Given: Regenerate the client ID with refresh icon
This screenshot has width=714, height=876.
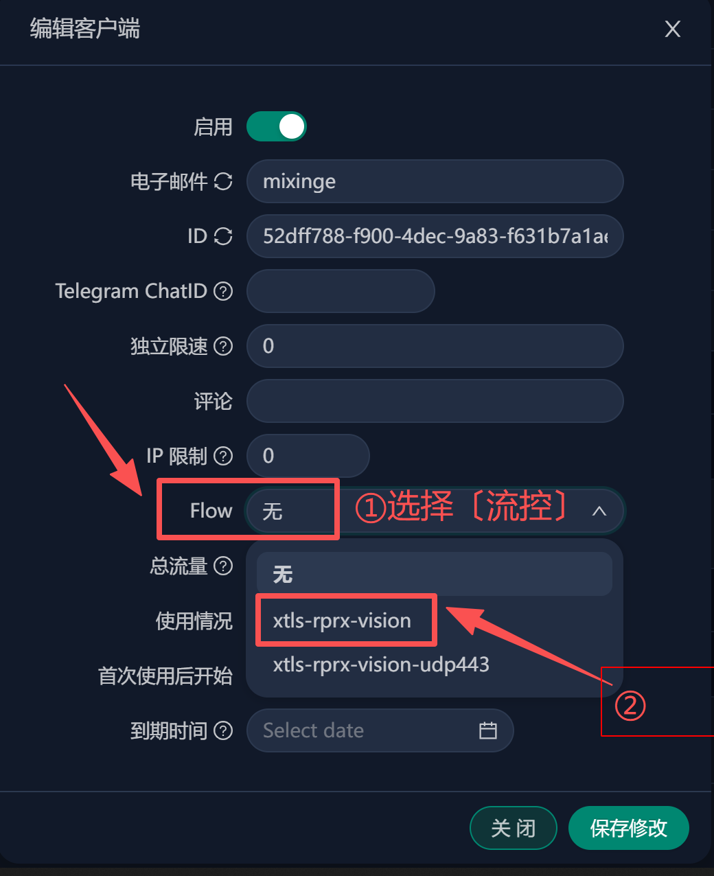Looking at the screenshot, I should 223,236.
